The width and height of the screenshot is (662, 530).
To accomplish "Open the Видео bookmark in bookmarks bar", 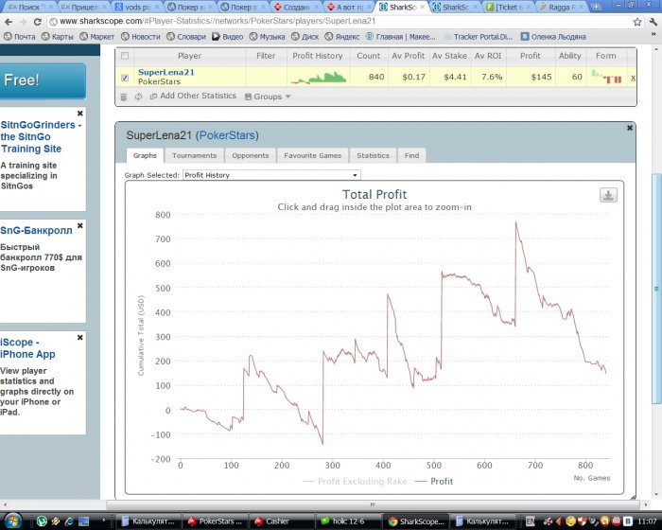I will pyautogui.click(x=227, y=37).
